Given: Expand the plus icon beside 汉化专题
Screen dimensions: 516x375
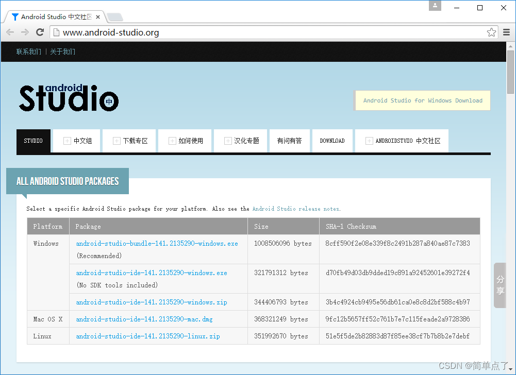Looking at the screenshot, I should pyautogui.click(x=228, y=141).
